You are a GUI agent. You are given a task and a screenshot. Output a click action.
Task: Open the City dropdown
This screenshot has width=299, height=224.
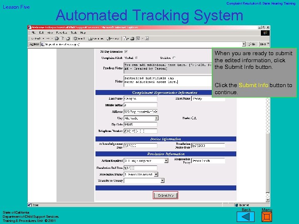click(x=157, y=118)
